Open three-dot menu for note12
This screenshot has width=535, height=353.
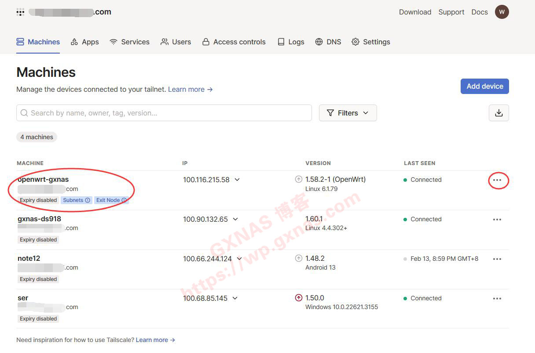tap(497, 259)
